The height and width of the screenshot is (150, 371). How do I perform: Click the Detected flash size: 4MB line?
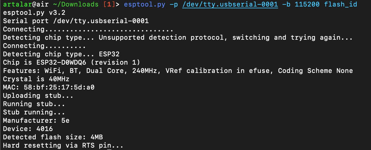[53, 137]
